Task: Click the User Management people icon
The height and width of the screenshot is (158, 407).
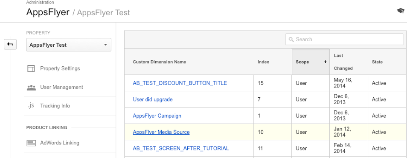Action: (x=31, y=87)
